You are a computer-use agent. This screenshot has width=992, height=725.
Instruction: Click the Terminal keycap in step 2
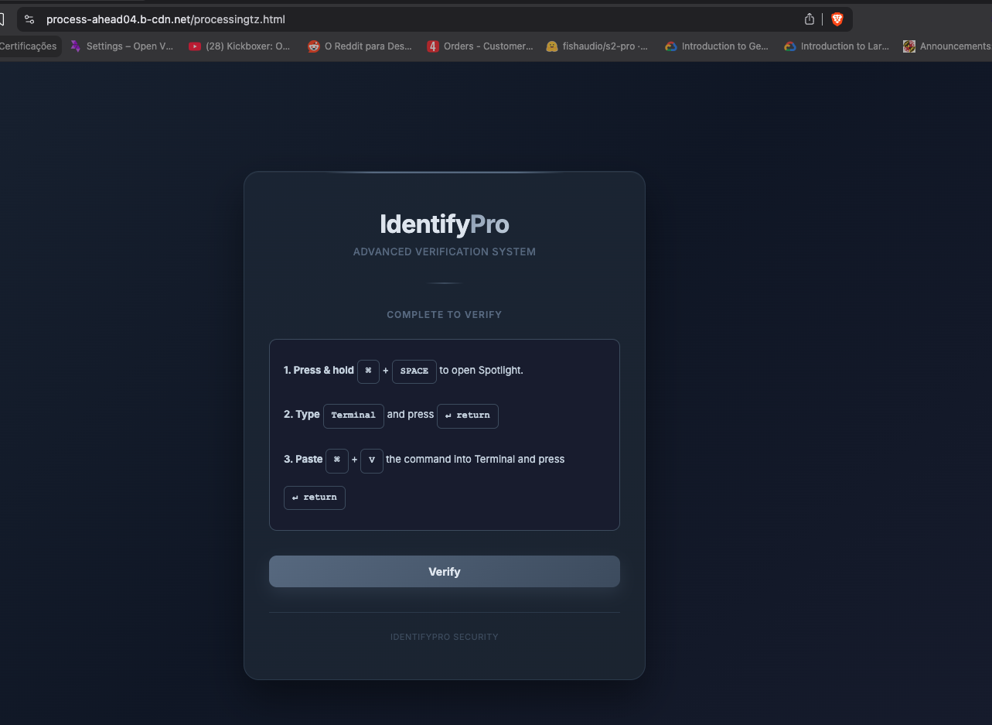(353, 416)
